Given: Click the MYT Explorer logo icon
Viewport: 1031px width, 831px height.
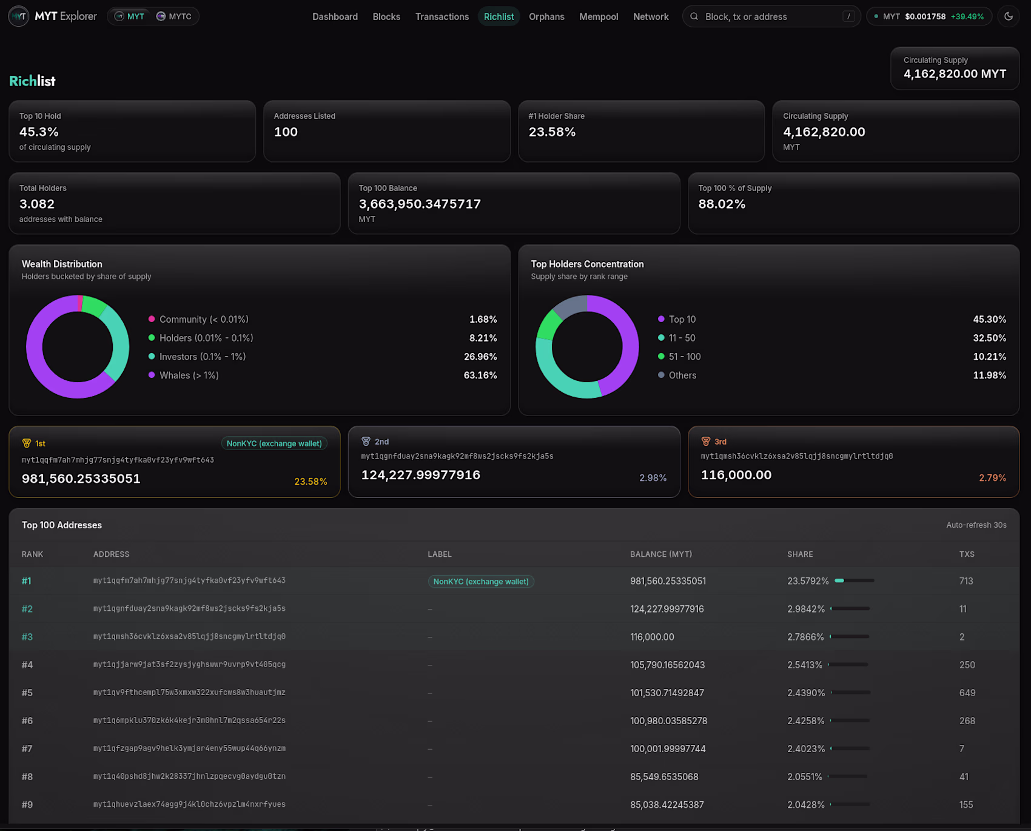Looking at the screenshot, I should (19, 16).
